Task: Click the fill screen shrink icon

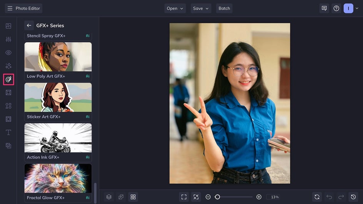Action: [x=196, y=197]
